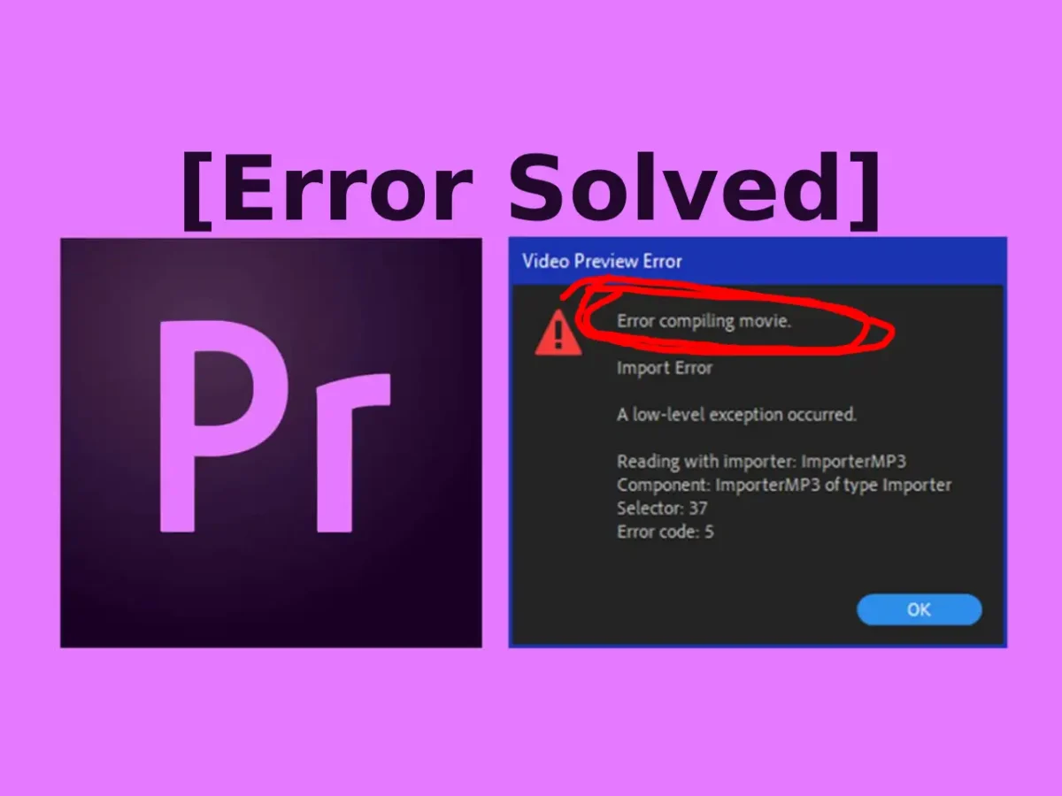Click "A low-level exception occurred." text
The height and width of the screenshot is (796, 1062).
coord(736,413)
